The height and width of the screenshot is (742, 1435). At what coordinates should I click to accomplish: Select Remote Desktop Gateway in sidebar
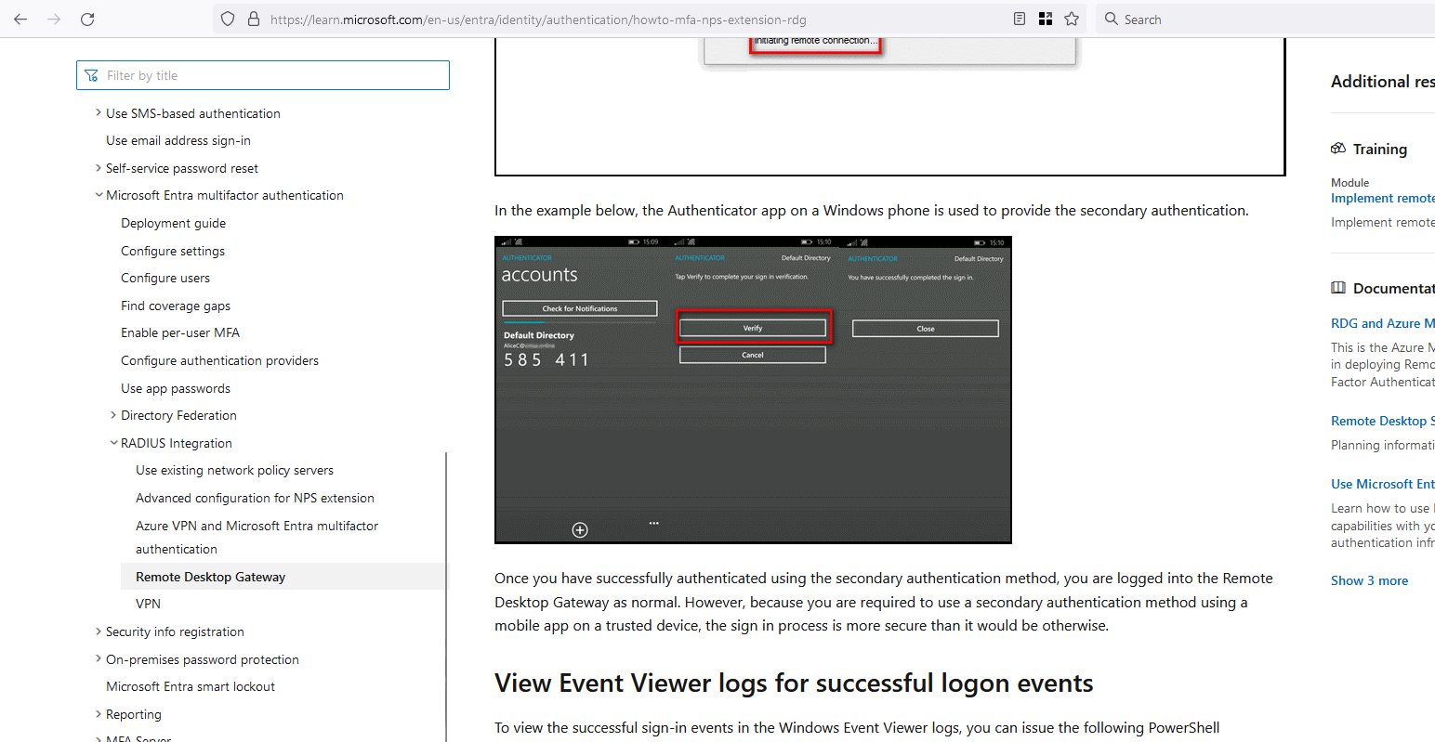click(210, 577)
